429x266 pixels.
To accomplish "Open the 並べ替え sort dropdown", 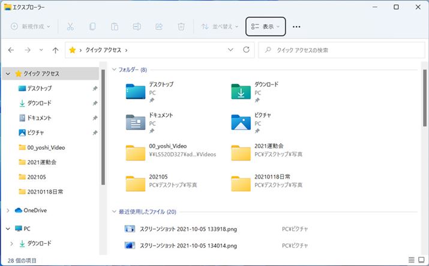I will [x=220, y=27].
